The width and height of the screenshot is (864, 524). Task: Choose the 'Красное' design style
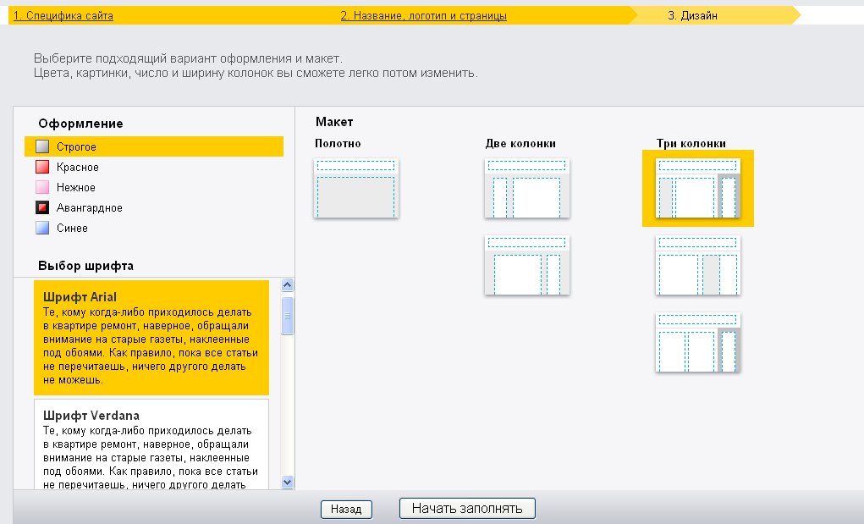[77, 167]
